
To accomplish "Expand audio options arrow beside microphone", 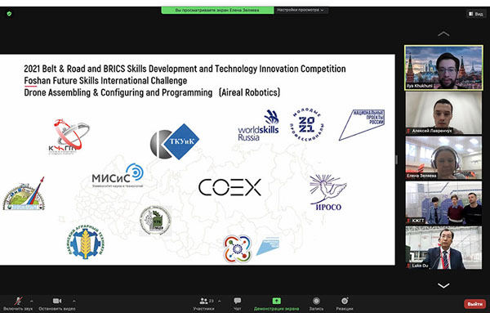I will click(x=32, y=301).
